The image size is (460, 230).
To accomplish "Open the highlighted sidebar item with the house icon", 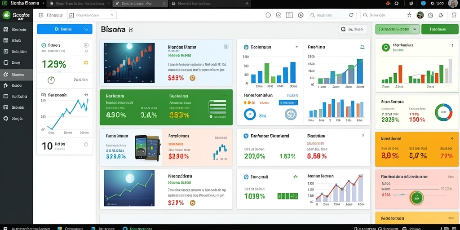I will [17, 75].
